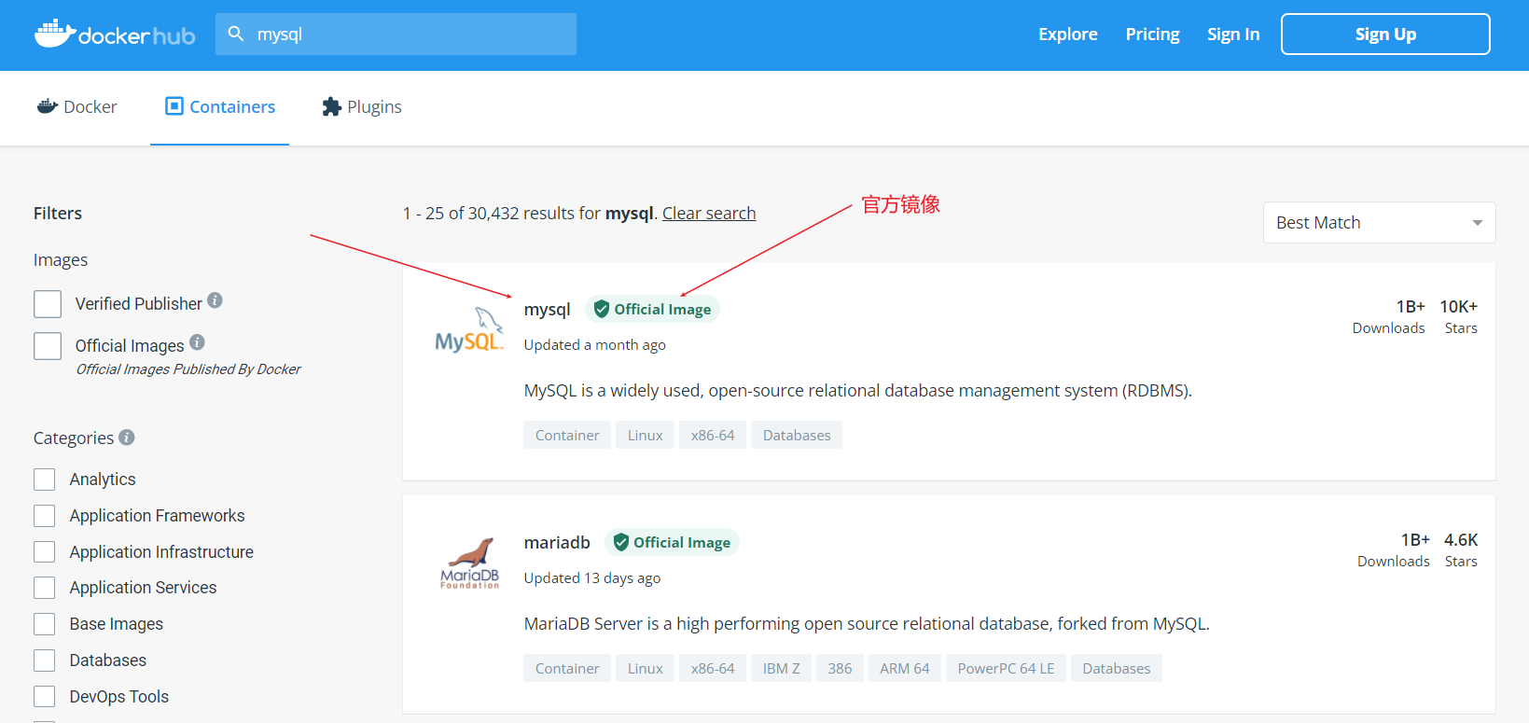Open Explore in the top navigation
The width and height of the screenshot is (1529, 723).
1068,35
